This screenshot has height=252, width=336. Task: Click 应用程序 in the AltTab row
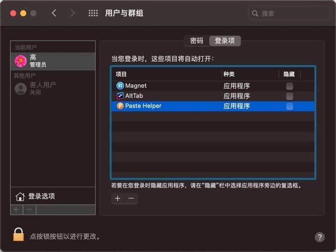pyautogui.click(x=237, y=96)
